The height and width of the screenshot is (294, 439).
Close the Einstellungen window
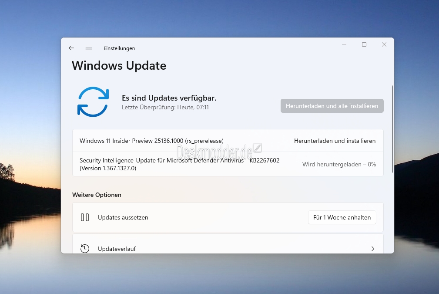(384, 44)
